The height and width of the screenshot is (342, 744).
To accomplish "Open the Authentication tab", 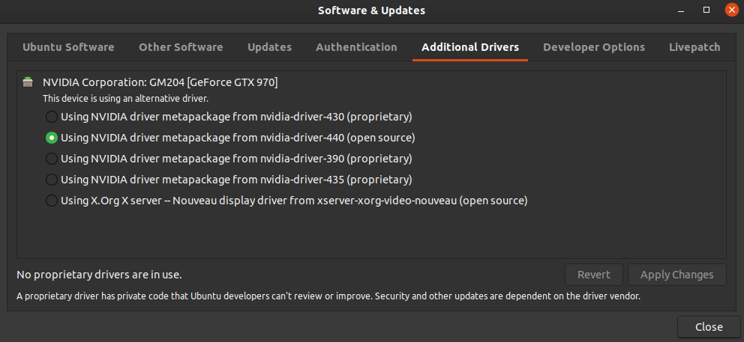I will coord(356,47).
